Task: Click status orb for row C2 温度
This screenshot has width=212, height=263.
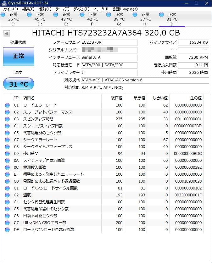Action: point(7,195)
